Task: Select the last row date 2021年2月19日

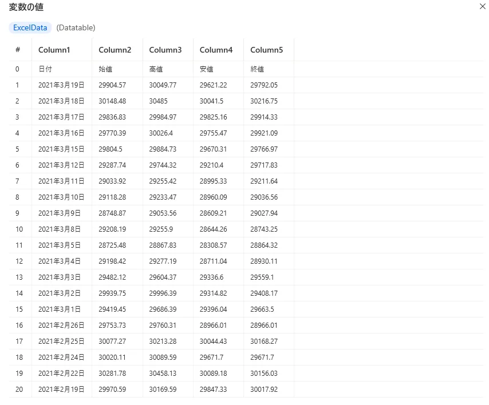Action: (x=61, y=390)
